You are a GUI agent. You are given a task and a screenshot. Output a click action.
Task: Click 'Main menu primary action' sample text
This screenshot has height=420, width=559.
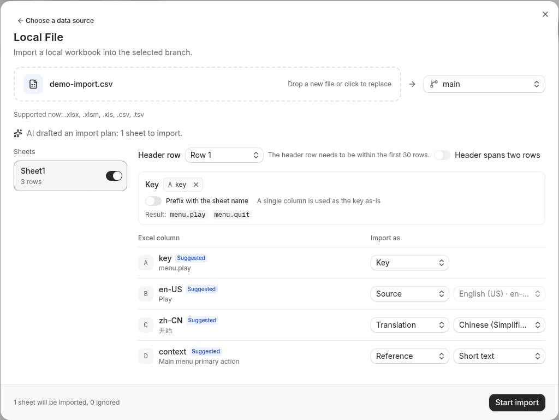[199, 361]
